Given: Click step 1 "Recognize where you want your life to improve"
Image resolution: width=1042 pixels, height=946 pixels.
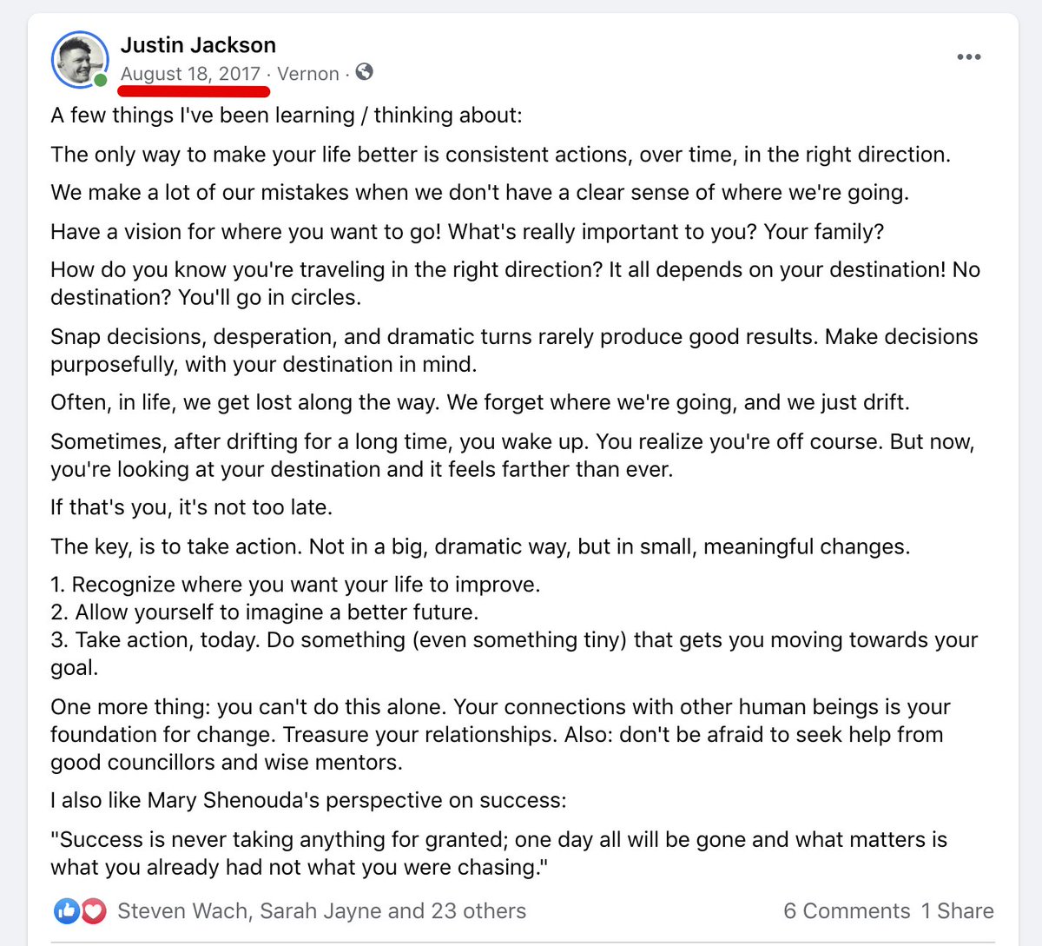Looking at the screenshot, I should 295,585.
